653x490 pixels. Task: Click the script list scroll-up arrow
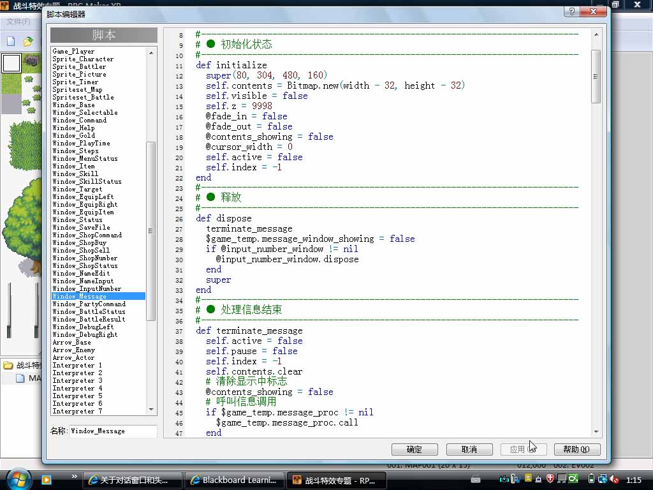(x=150, y=52)
